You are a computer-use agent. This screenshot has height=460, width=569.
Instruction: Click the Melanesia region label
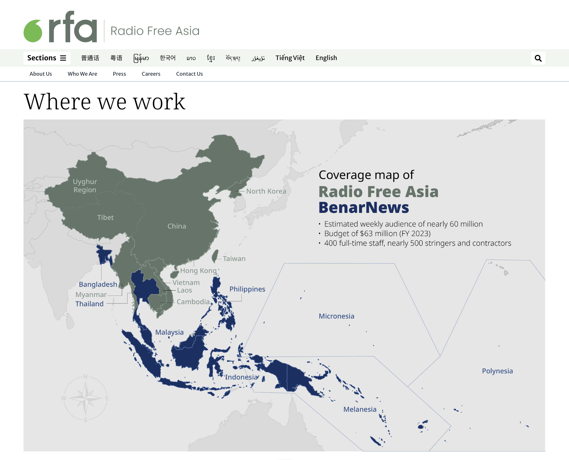(360, 409)
